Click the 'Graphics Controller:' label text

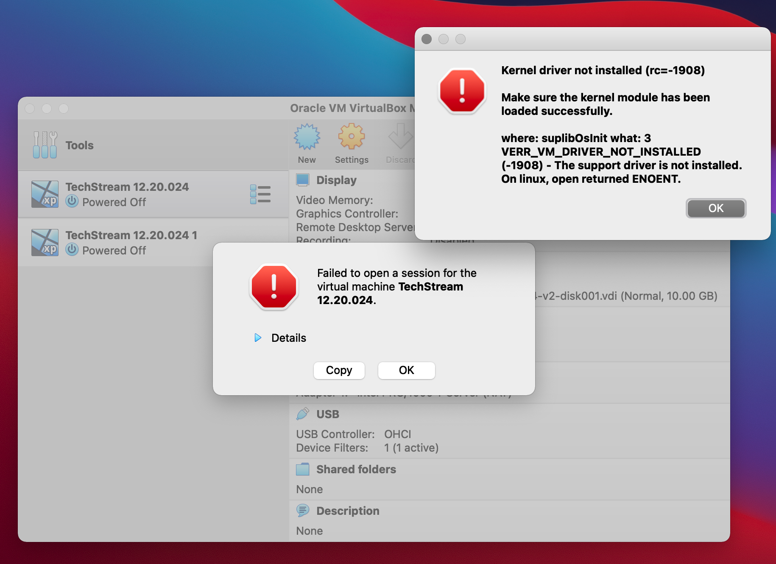point(347,214)
